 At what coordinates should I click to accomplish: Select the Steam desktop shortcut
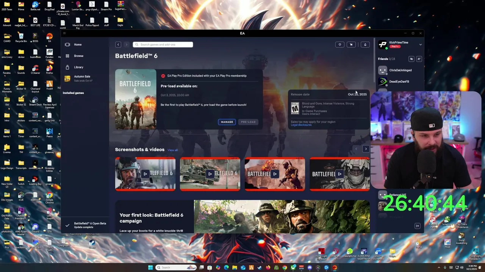coord(92,244)
